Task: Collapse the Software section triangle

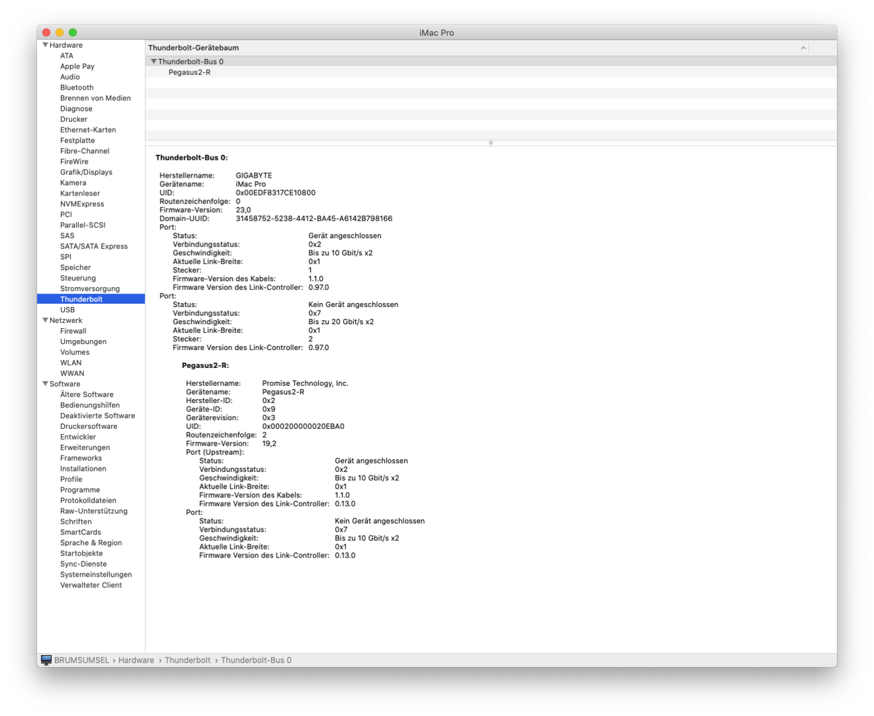Action: coord(45,384)
